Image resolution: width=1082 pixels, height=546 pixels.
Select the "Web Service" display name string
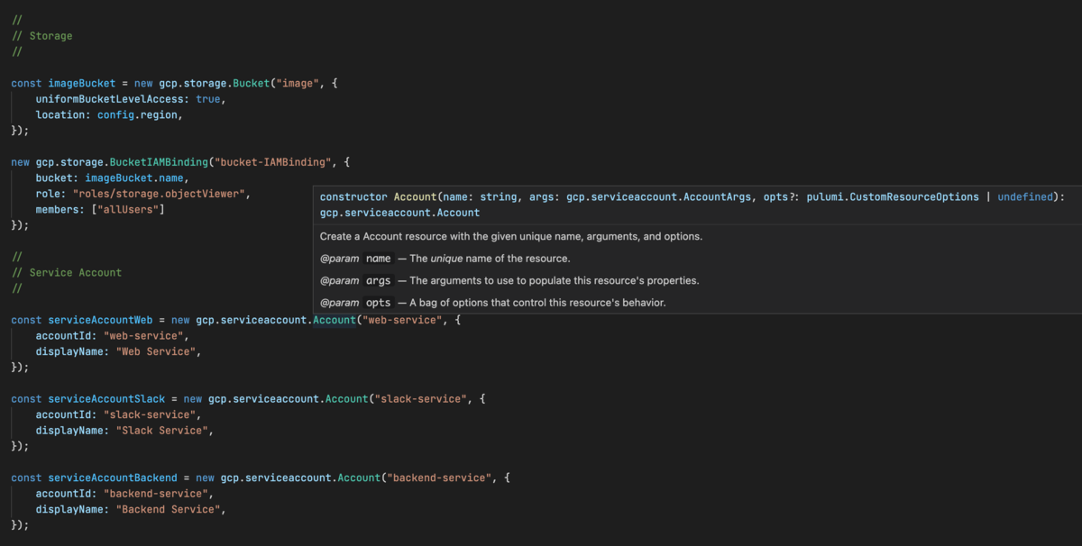click(155, 351)
